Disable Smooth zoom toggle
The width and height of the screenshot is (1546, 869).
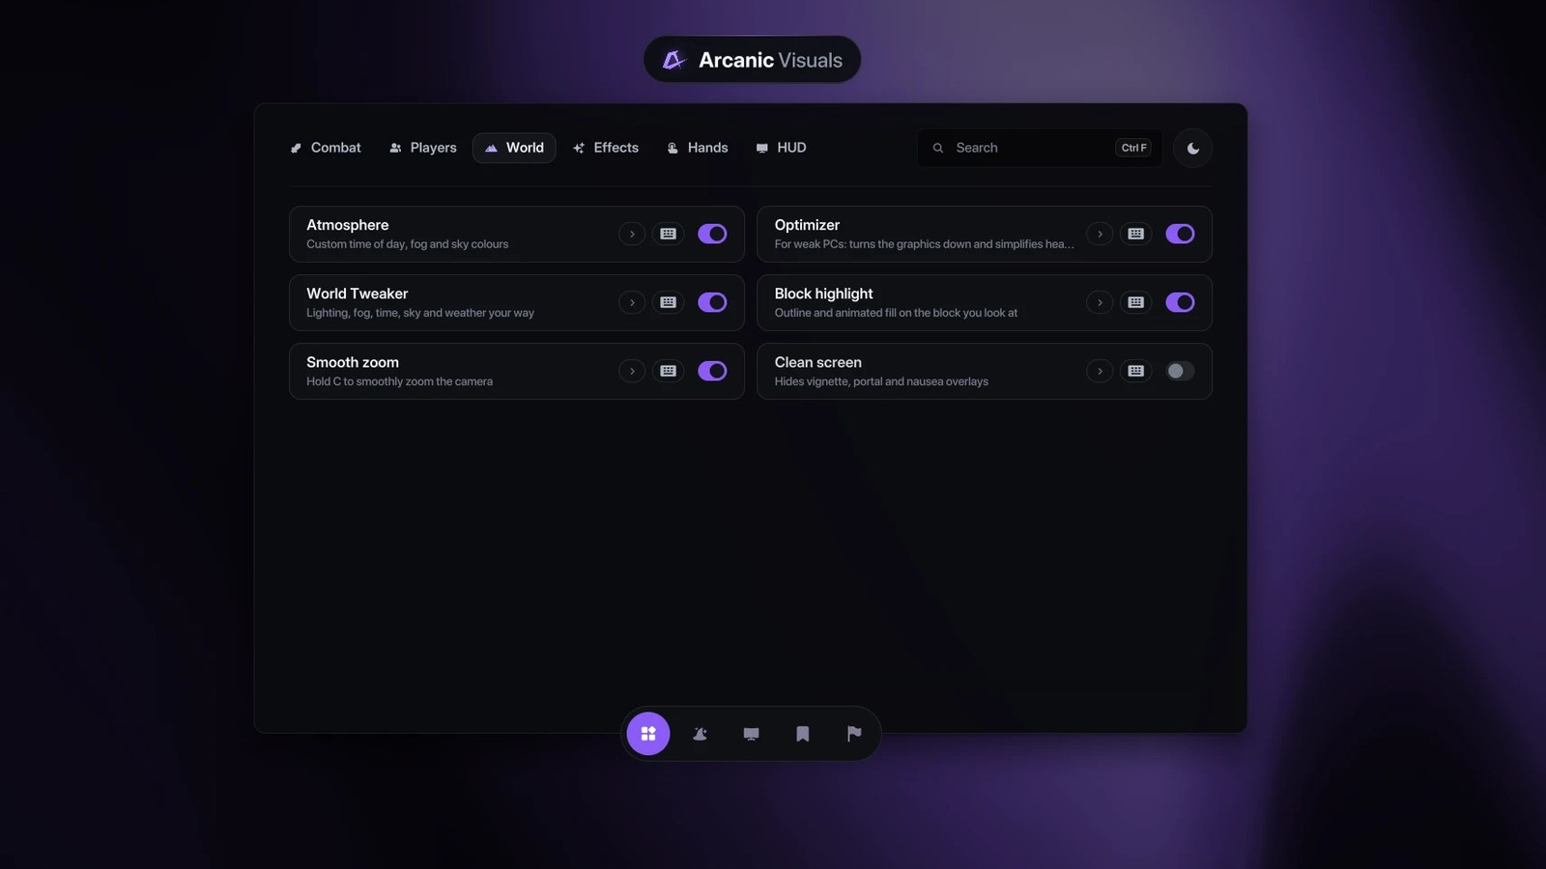(712, 371)
